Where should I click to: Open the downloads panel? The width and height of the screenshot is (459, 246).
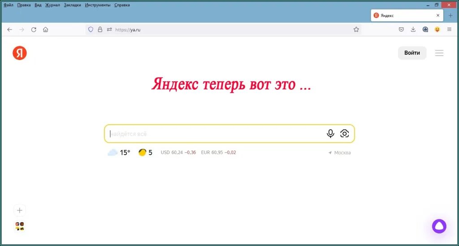click(x=413, y=29)
